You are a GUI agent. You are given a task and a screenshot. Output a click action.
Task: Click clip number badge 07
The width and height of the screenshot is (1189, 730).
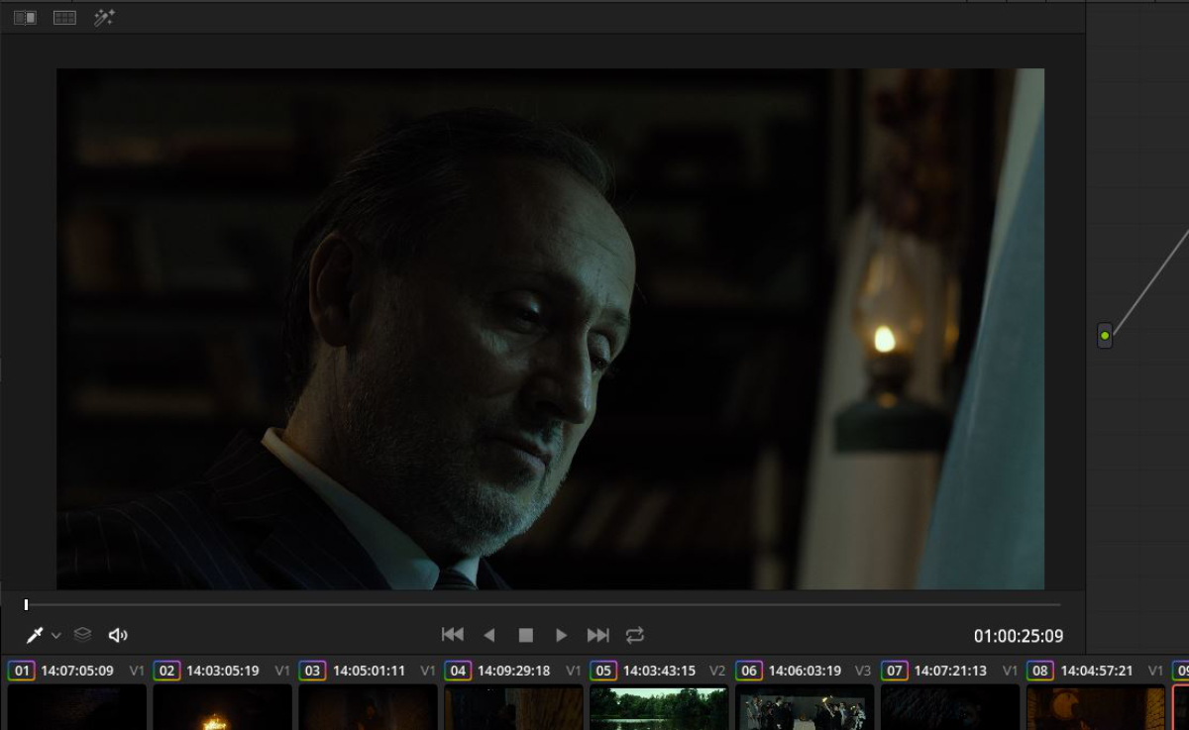point(896,671)
